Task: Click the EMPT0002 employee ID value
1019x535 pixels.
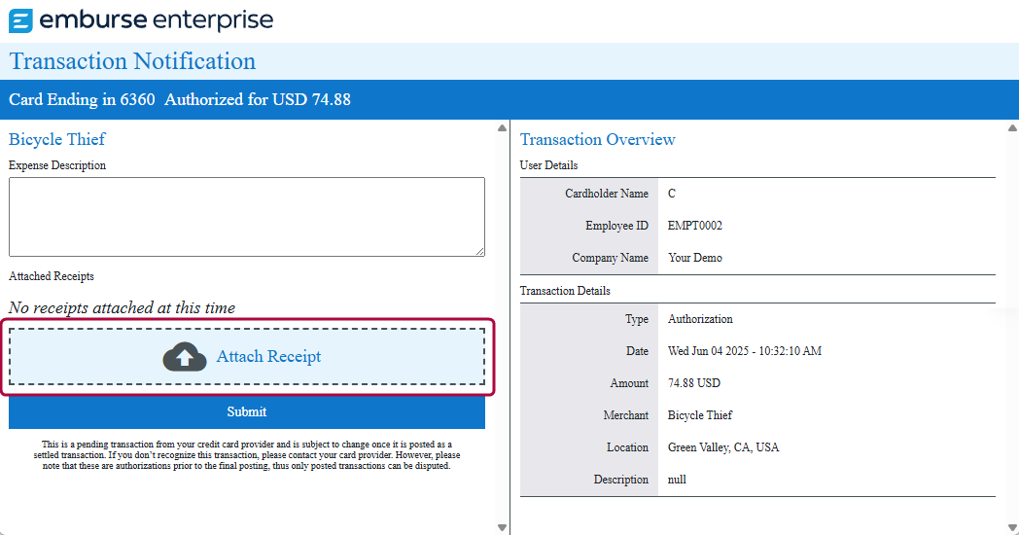Action: click(x=694, y=226)
